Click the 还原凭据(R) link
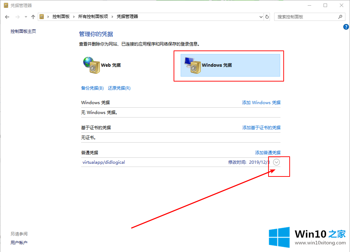Screen dimensions: 350x252 119,88
